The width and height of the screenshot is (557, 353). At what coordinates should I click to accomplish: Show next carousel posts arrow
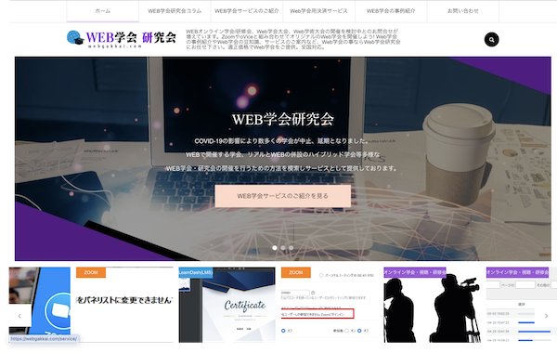point(546,316)
